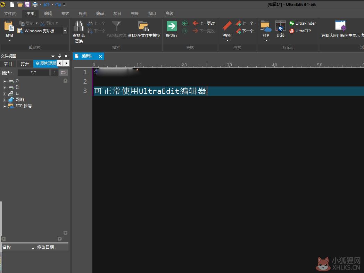Switch to the 窗口 ribbon tab

coord(152,14)
